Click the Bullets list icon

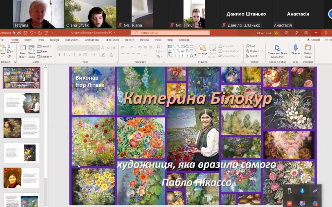coord(123,48)
